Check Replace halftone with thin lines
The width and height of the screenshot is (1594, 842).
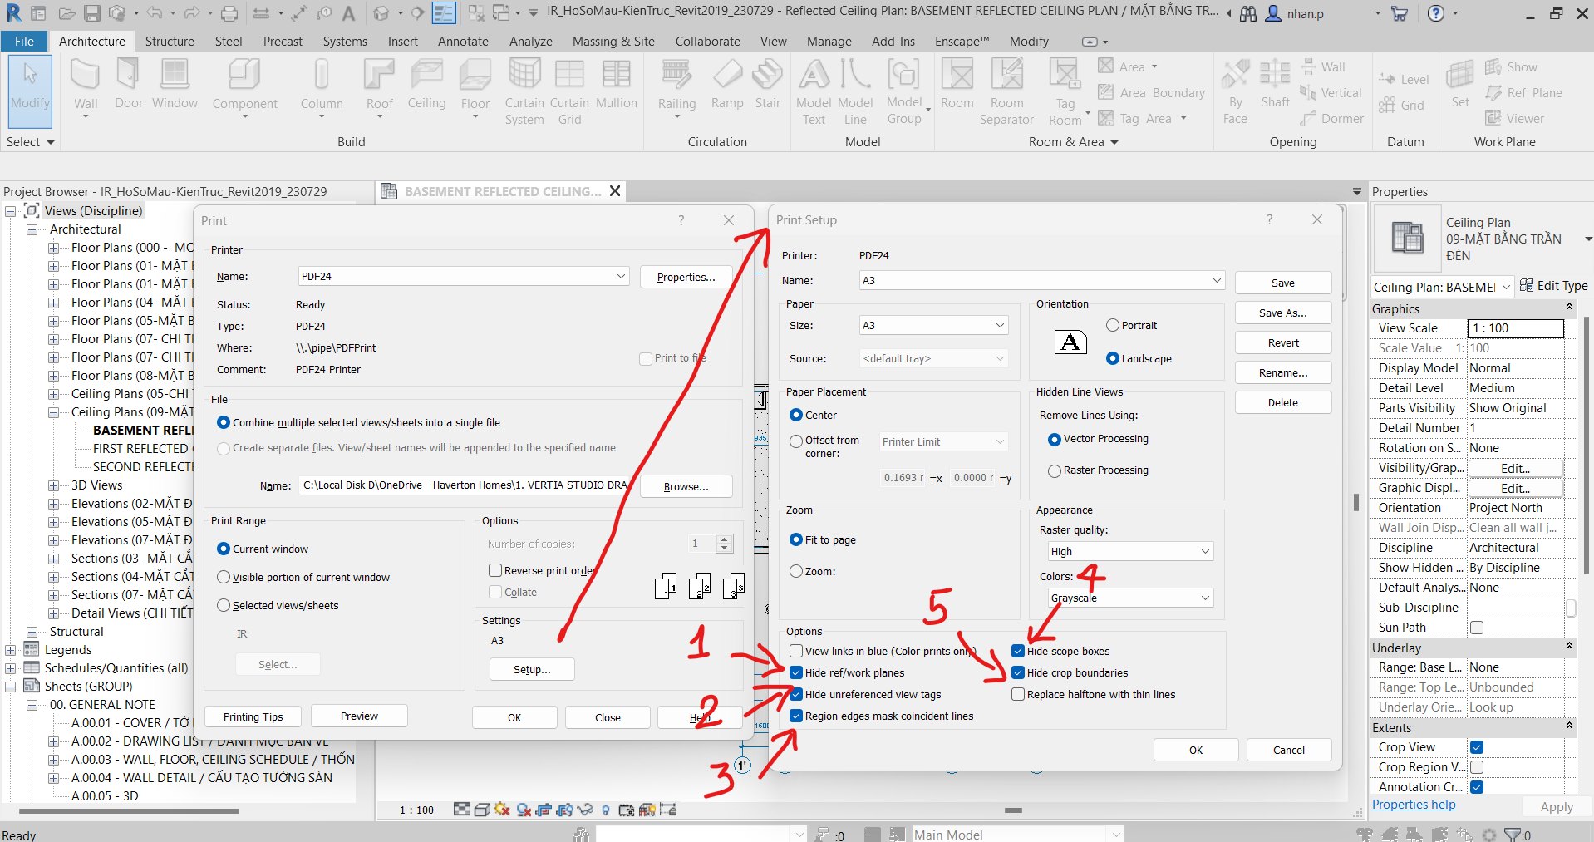(1018, 695)
